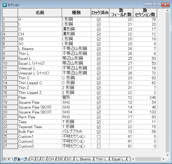This screenshot has height=164, width=172.
Task: Switch to the グループ sheet tab
Action: [x=20, y=159]
